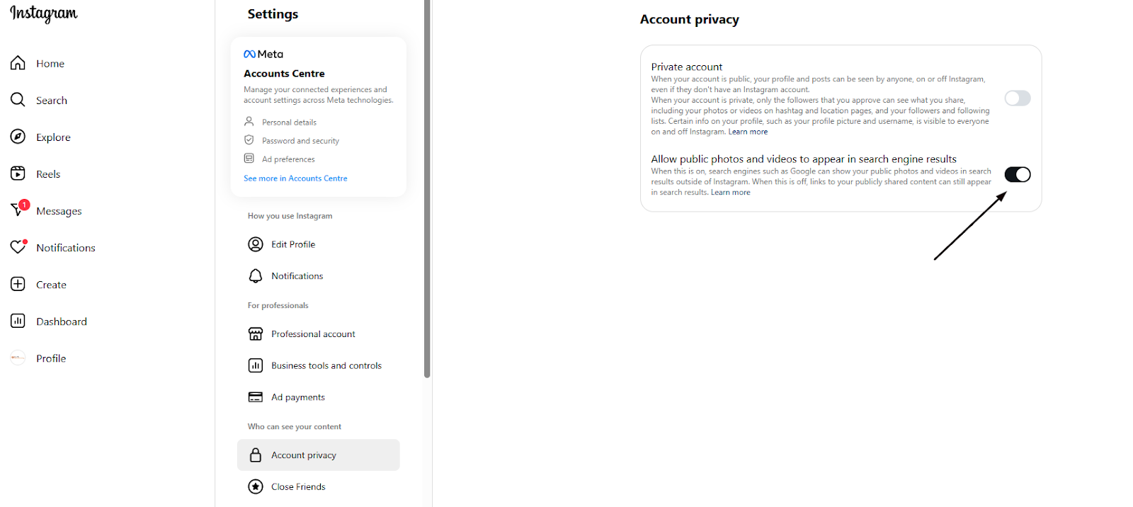
Task: Open Close Friends settings
Action: tap(319, 486)
